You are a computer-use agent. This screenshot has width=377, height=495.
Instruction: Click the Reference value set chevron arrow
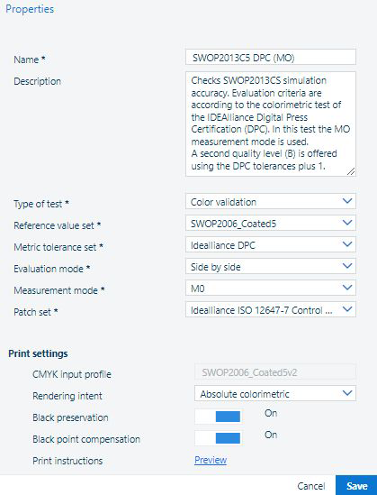pyautogui.click(x=346, y=223)
